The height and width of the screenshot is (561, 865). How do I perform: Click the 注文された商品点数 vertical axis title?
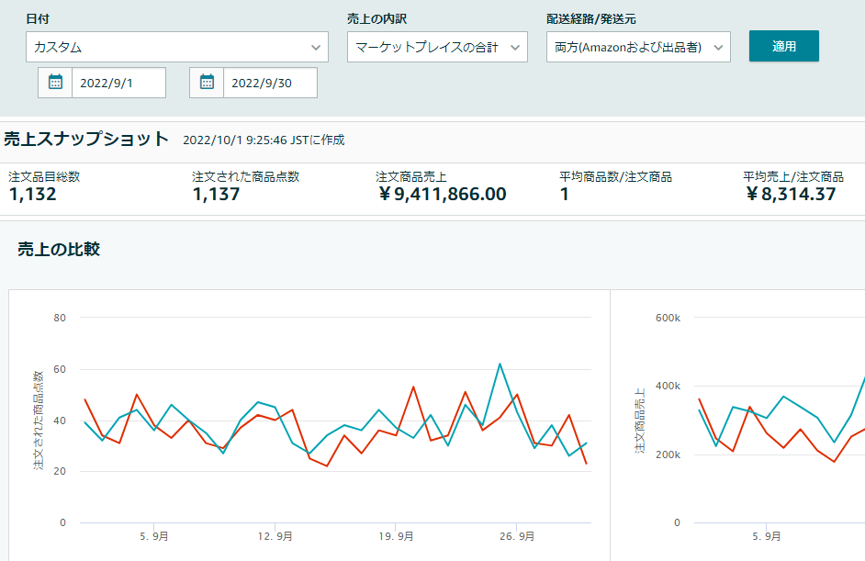[x=38, y=420]
